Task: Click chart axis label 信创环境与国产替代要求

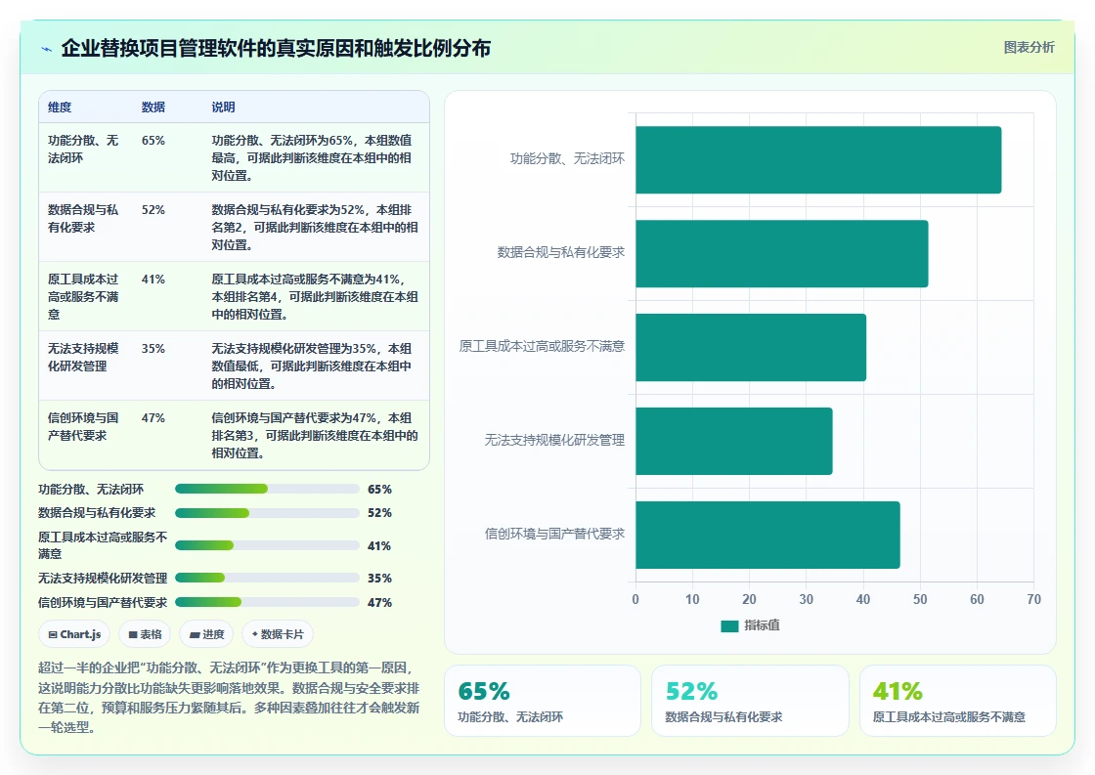Action: tap(554, 535)
